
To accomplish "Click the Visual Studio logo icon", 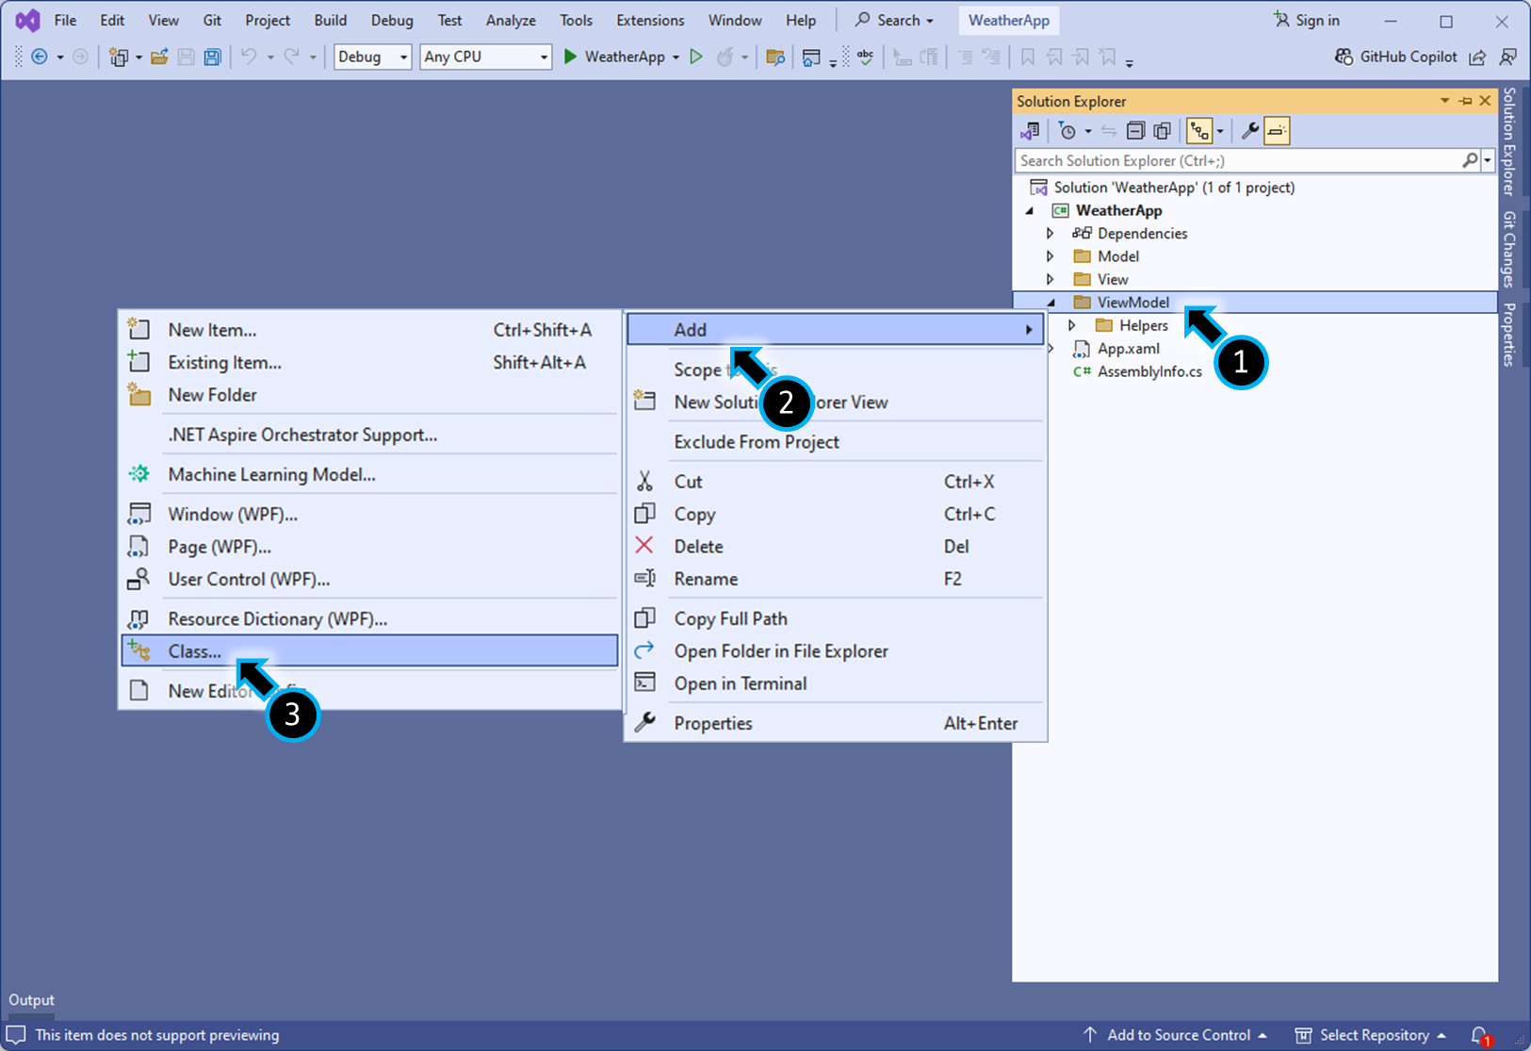I will (x=28, y=20).
